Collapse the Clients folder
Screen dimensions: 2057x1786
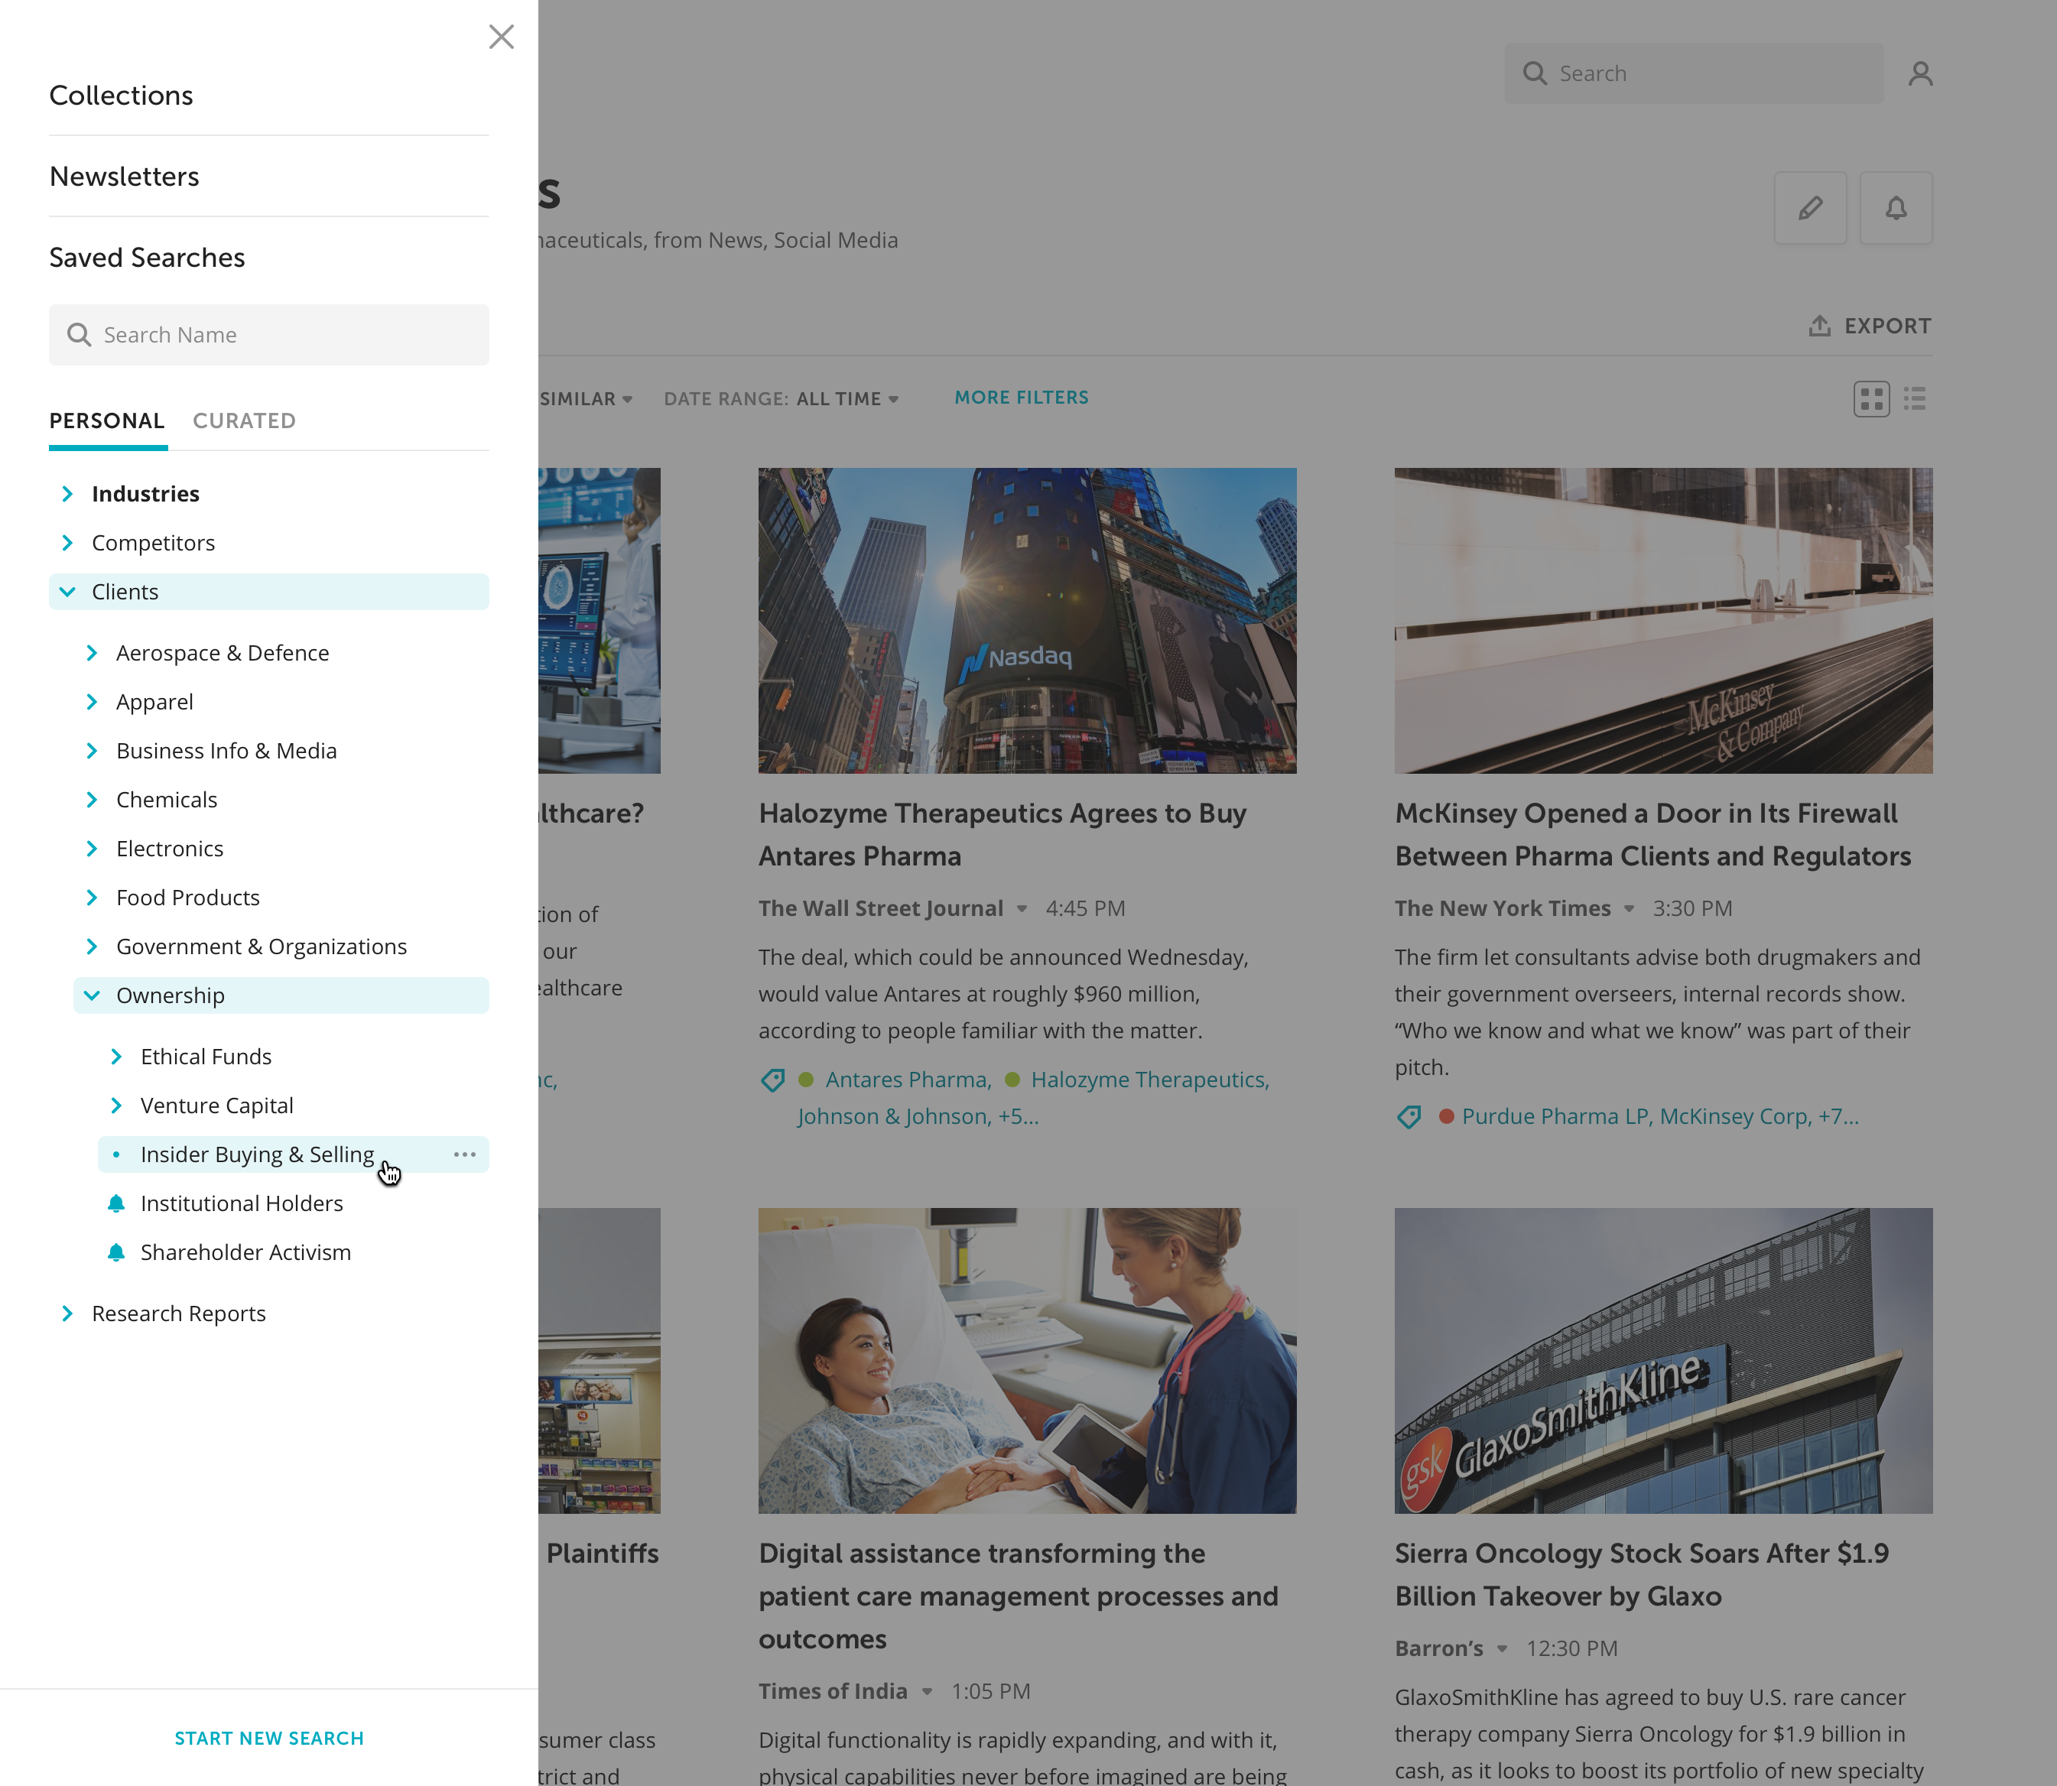coord(68,591)
